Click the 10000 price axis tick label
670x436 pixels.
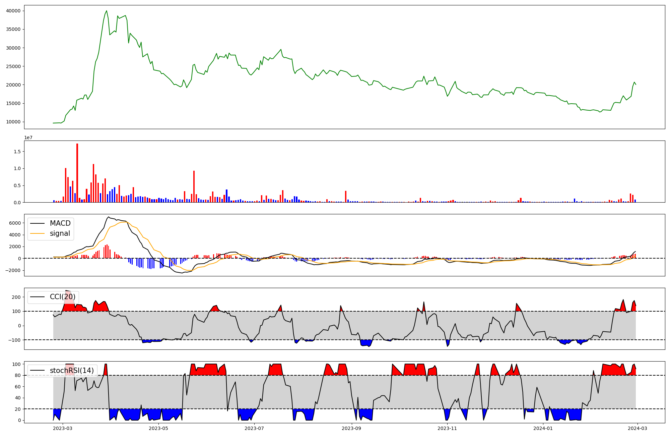(x=13, y=122)
